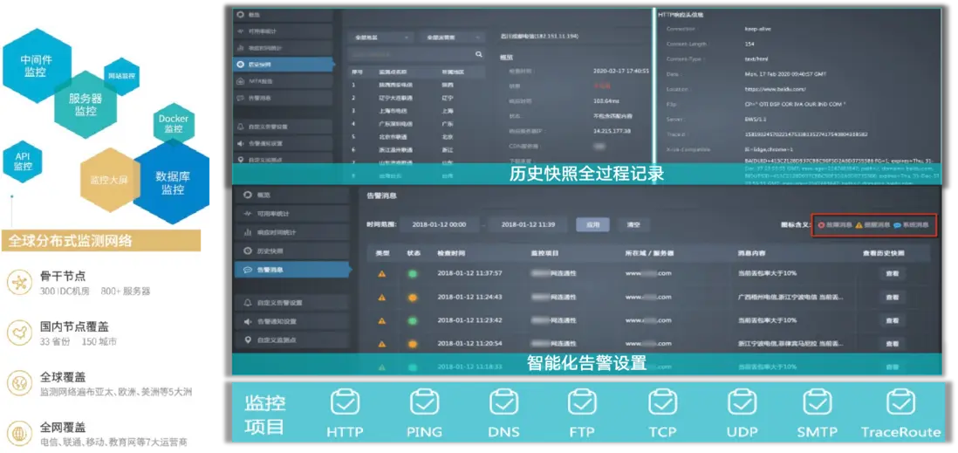The image size is (958, 453).
Task: Click the 骨干节点 network node icon
Action: pyautogui.click(x=19, y=282)
